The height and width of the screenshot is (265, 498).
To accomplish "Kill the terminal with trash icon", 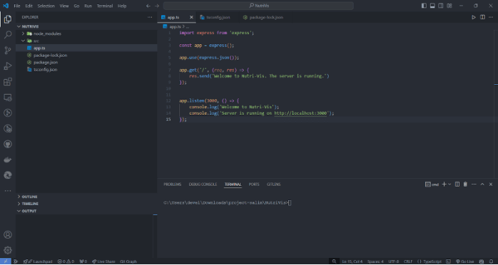I will tap(465, 185).
